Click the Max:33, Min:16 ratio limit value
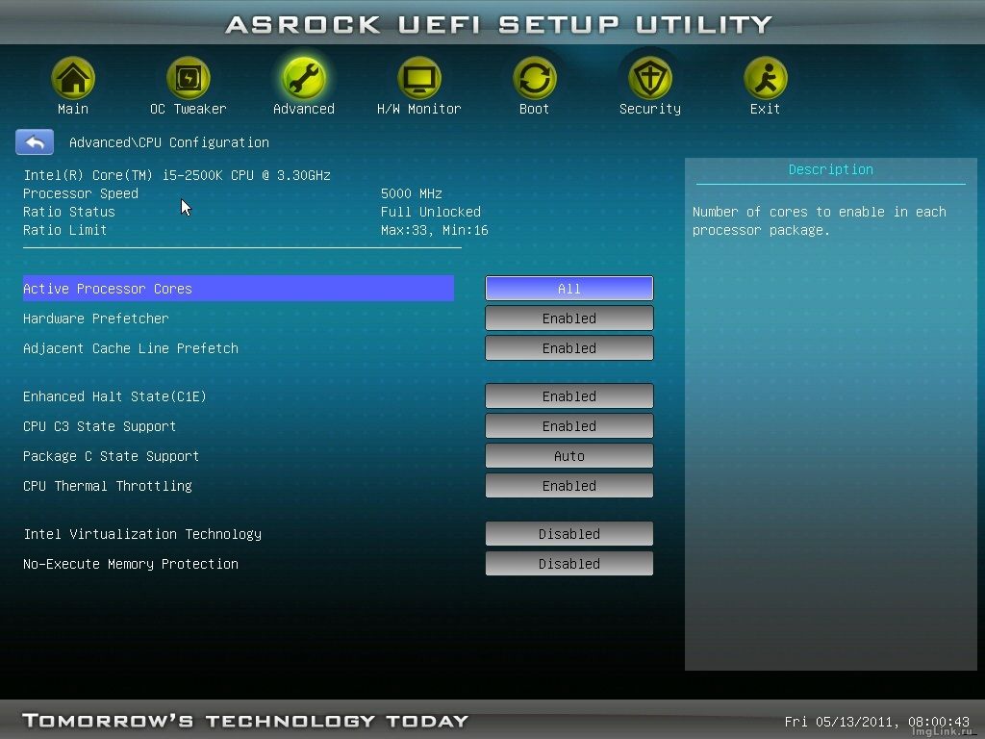 click(434, 231)
